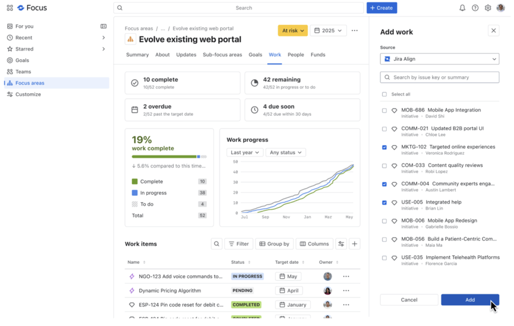
Task: Toggle the Select all checkbox
Action: pyautogui.click(x=384, y=94)
